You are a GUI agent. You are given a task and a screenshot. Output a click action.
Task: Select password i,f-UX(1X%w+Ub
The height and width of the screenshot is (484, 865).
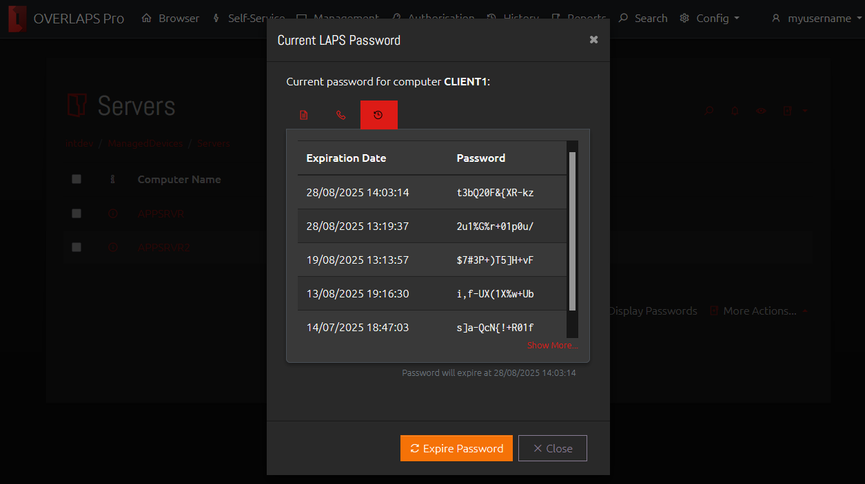pos(495,293)
